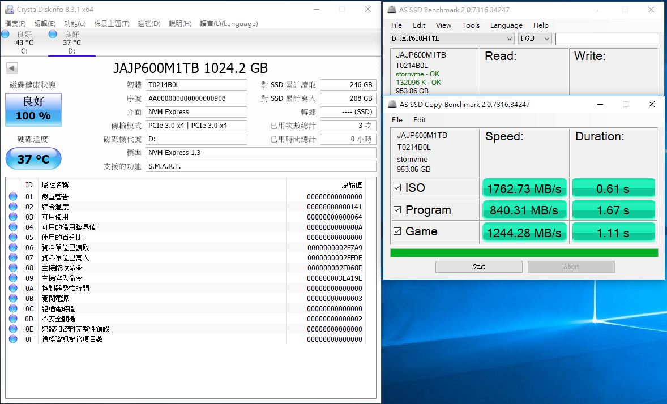Click status orb for attribute 07
This screenshot has width=667, height=404.
click(13, 257)
